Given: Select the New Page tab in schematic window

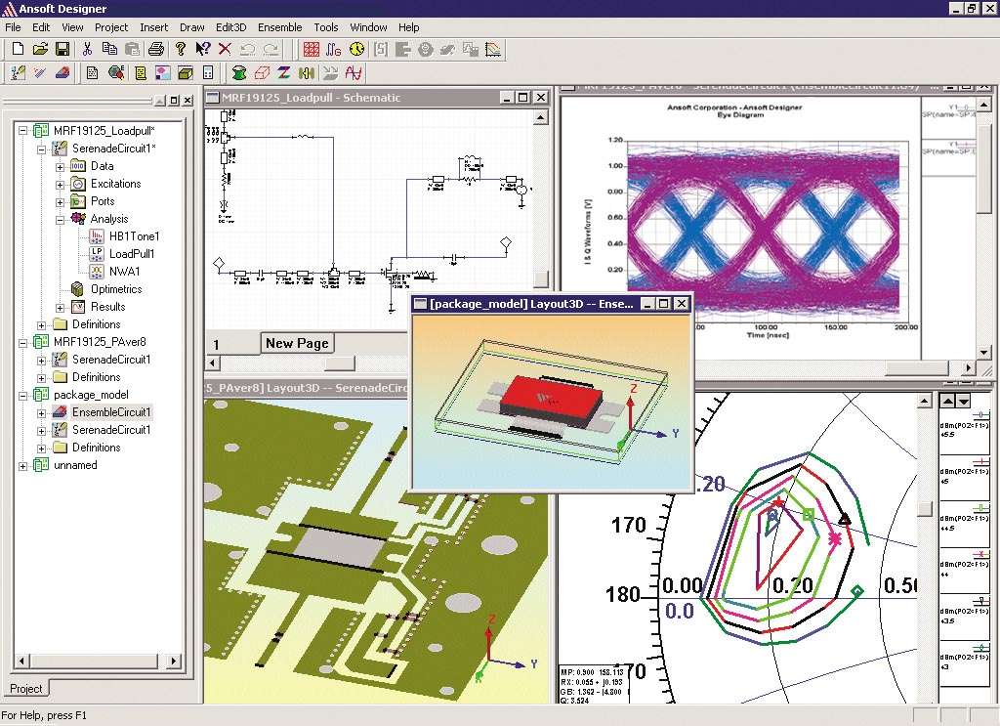Looking at the screenshot, I should 297,343.
